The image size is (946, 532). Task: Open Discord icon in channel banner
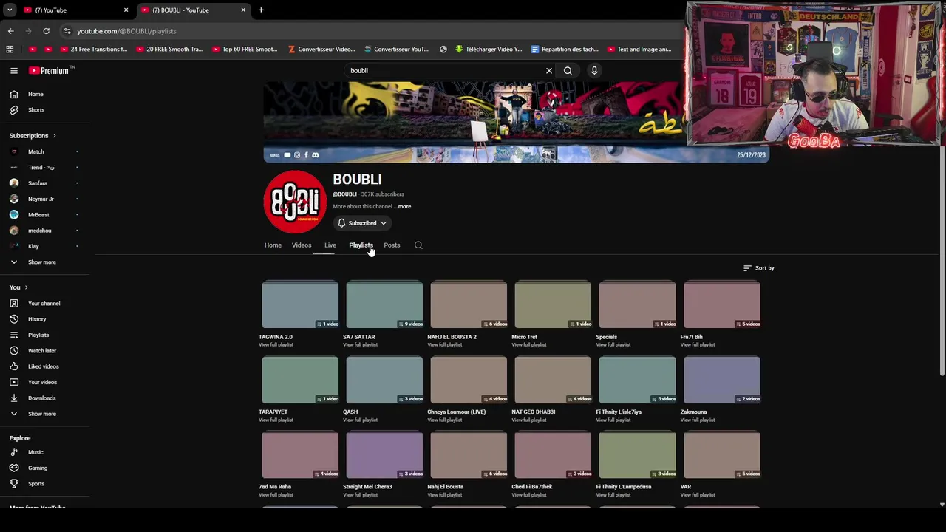tap(316, 155)
